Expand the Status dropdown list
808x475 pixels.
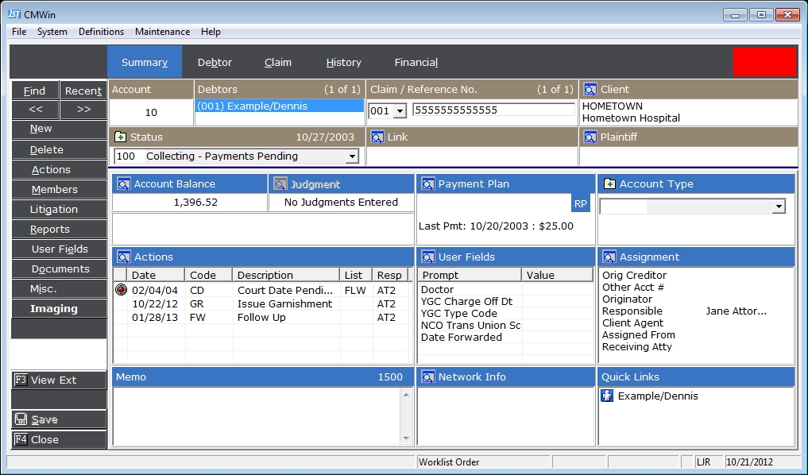pyautogui.click(x=352, y=157)
